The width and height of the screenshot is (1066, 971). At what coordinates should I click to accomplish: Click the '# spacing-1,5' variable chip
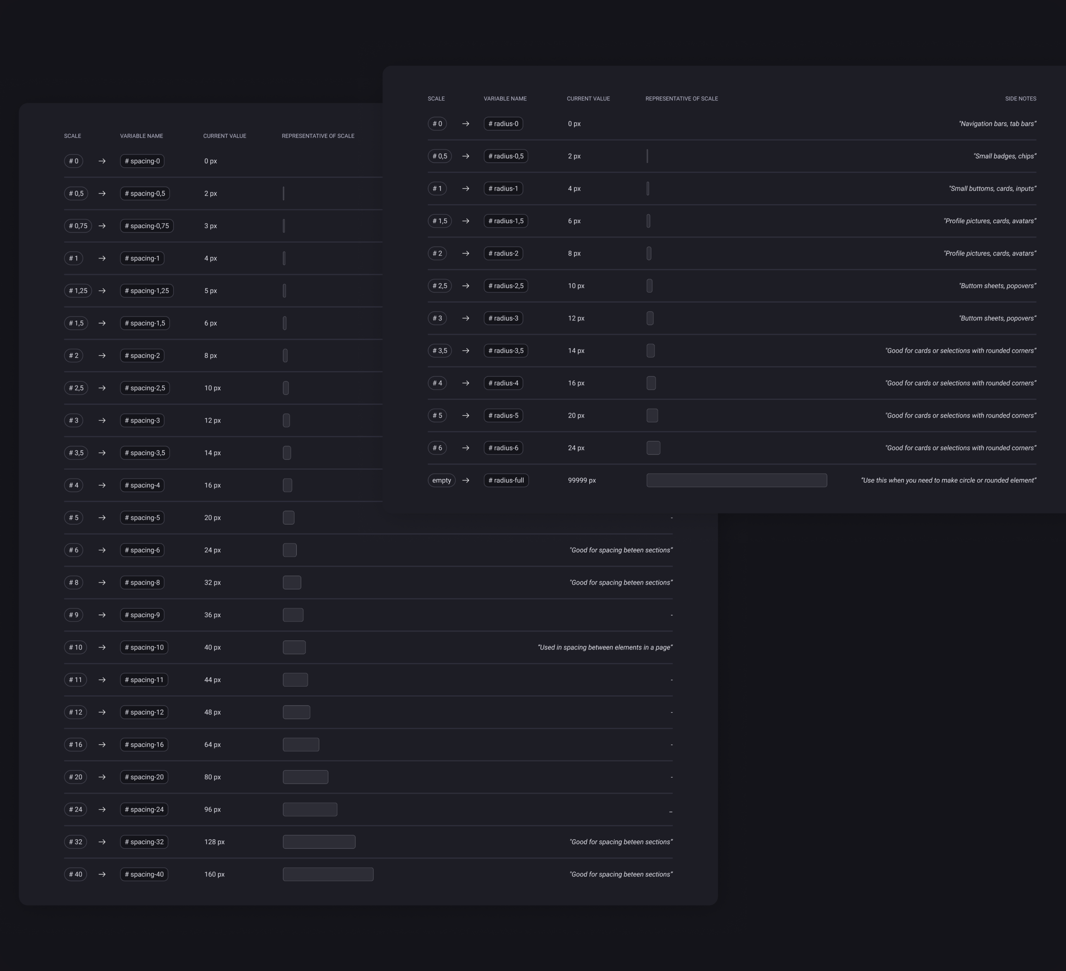[x=145, y=323]
